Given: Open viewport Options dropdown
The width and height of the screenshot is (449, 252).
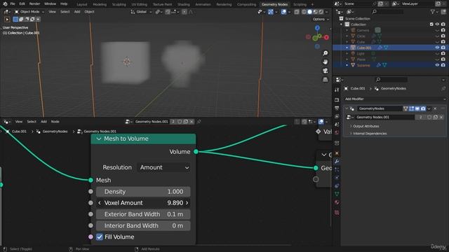Looking at the screenshot, I should pyautogui.click(x=321, y=19).
